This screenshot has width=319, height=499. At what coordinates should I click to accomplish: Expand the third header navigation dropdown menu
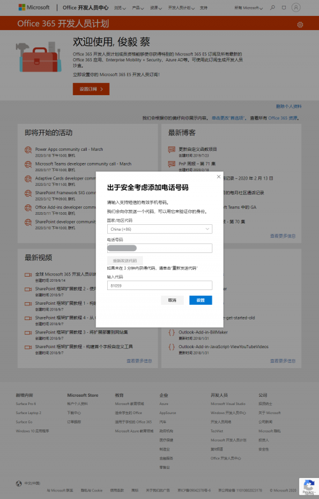pyautogui.click(x=156, y=8)
